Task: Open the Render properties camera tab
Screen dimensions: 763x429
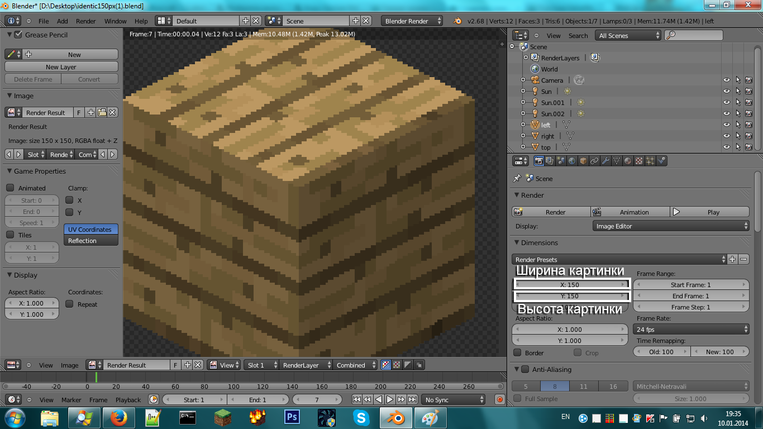Action: tap(539, 161)
